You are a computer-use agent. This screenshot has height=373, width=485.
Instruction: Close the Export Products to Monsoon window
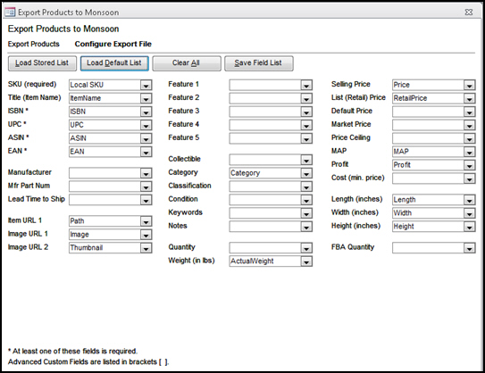tap(469, 12)
